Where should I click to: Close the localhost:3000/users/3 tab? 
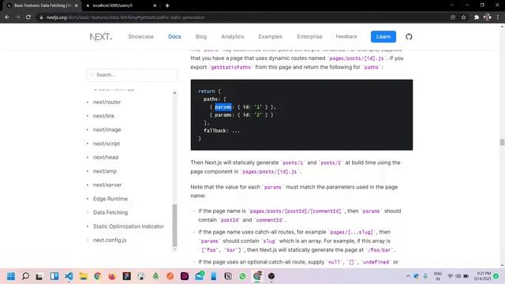click(x=155, y=6)
